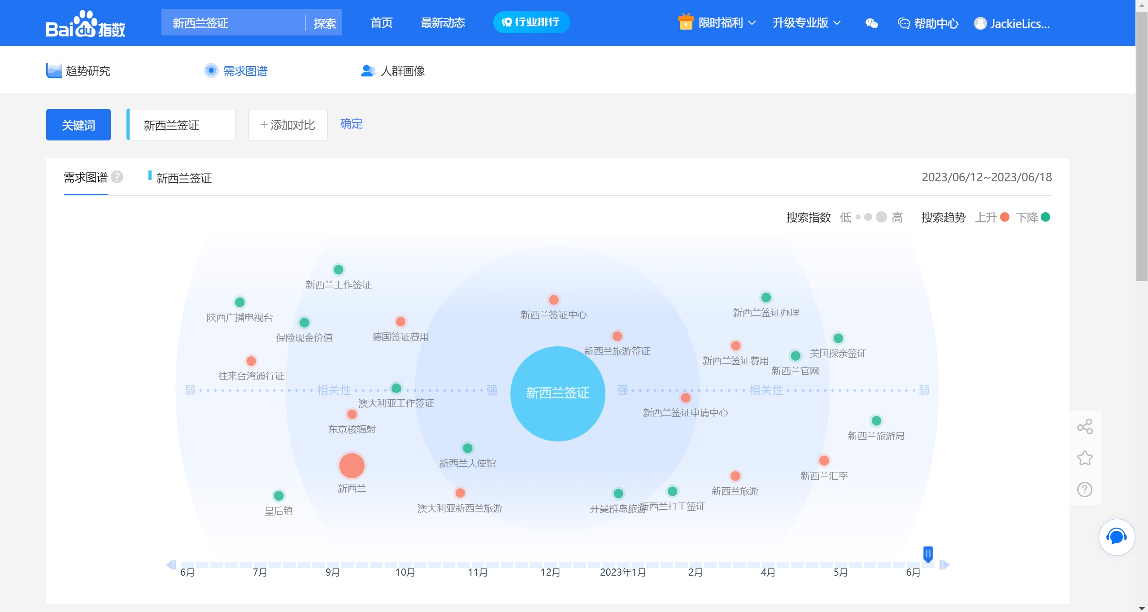Click the question mark help icon in the sidebar
Screen dimensions: 1148x612
(1084, 490)
